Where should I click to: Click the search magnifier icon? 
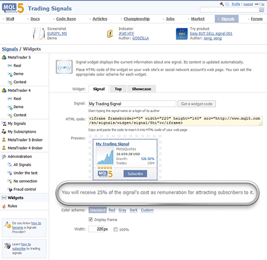pyautogui.click(x=261, y=10)
